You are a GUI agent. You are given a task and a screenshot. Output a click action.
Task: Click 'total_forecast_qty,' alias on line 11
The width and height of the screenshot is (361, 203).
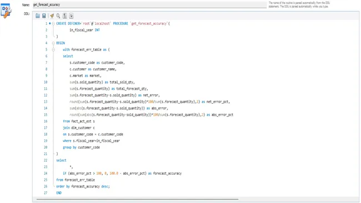132,89
